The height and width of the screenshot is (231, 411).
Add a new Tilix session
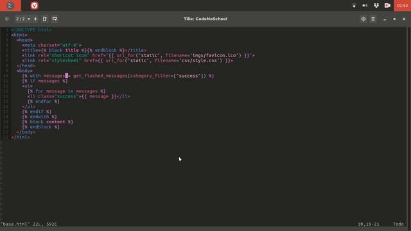(35, 19)
